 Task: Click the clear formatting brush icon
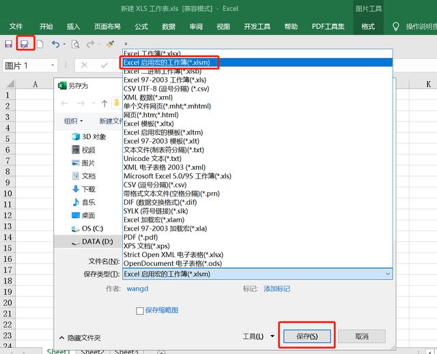(110, 44)
